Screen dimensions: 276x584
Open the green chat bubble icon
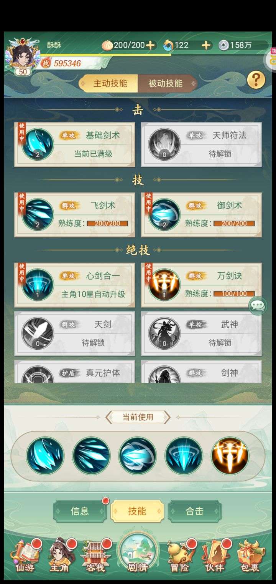click(258, 306)
